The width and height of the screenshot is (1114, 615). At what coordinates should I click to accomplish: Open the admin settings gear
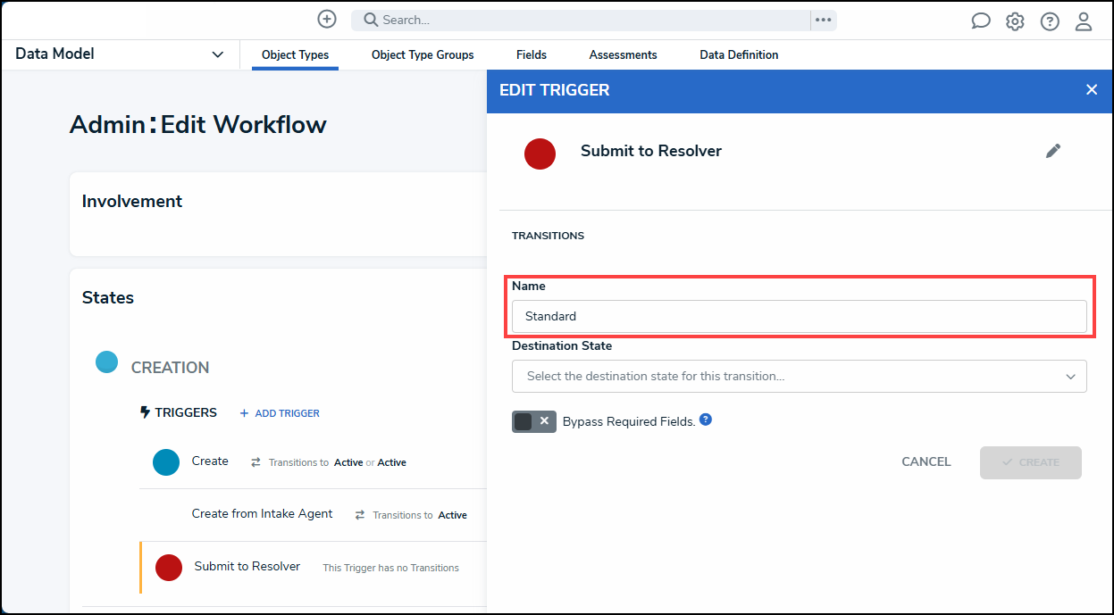pyautogui.click(x=1015, y=21)
